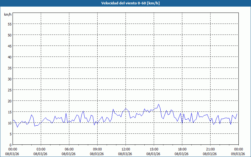Click the chart title "Velocidad del viento 0-60"
Image resolution: width=251 pixels, height=157 pixels.
coord(125,3)
